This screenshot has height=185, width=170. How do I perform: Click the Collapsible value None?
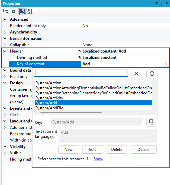point(125,45)
